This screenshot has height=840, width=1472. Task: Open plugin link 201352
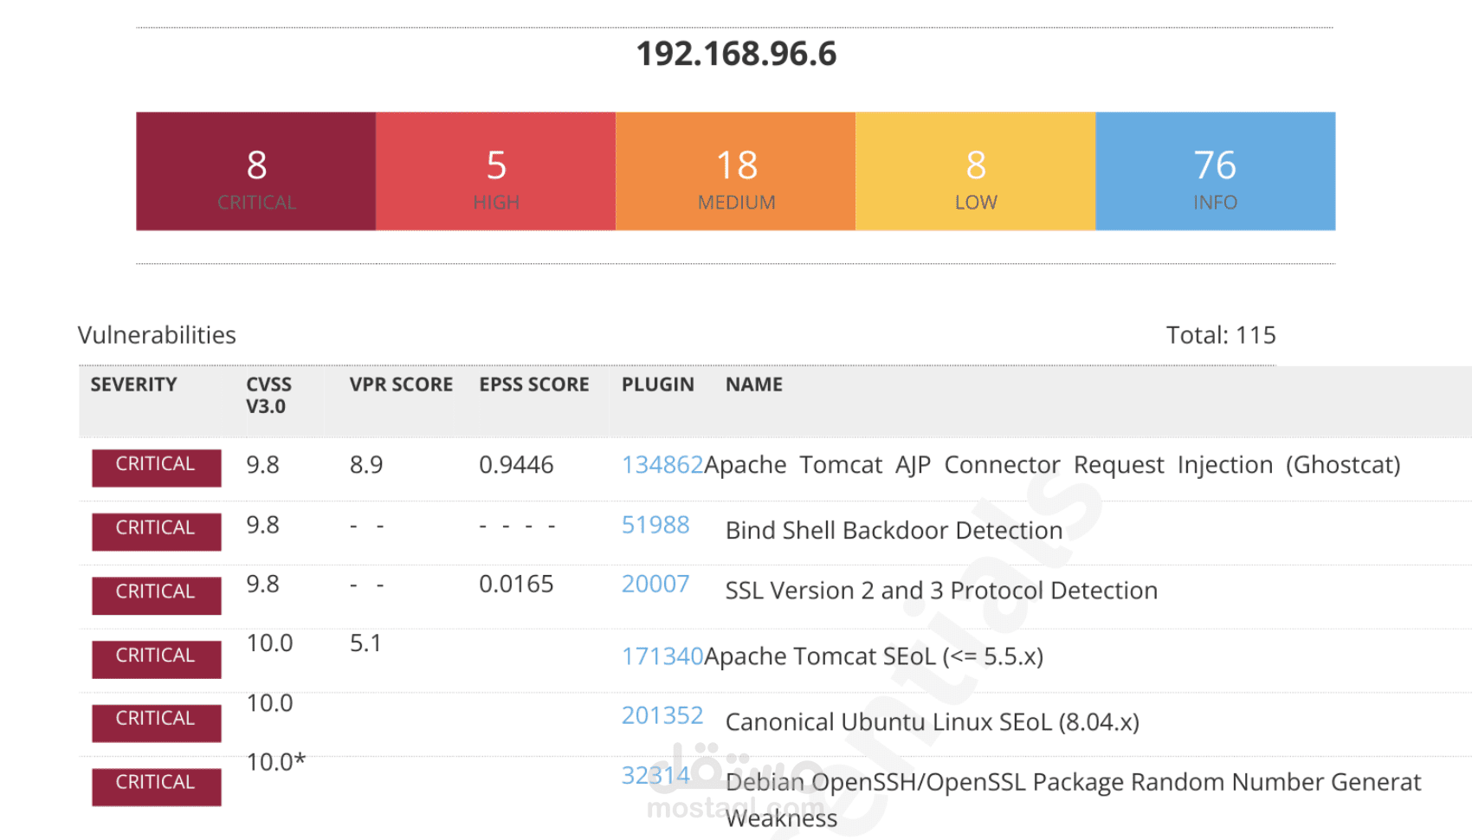(662, 715)
